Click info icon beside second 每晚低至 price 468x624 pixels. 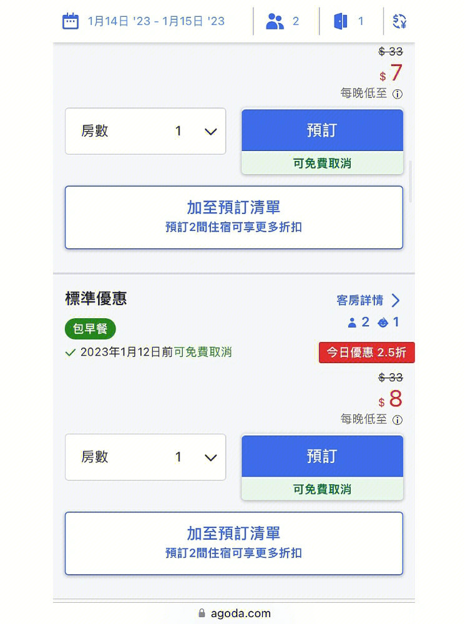pos(398,419)
